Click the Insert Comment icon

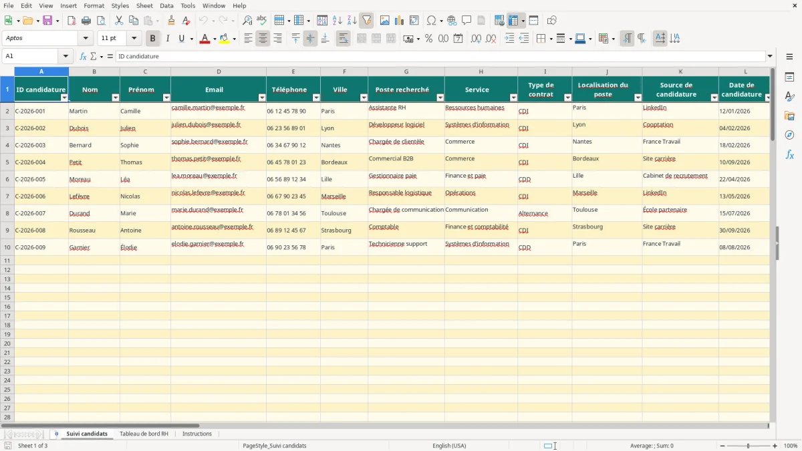(466, 21)
